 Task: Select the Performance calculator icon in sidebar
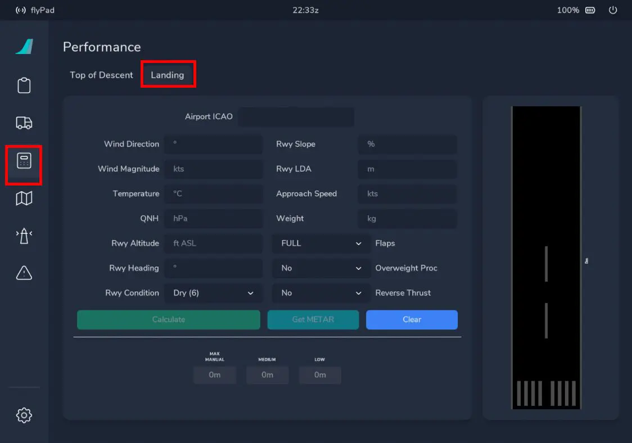click(24, 161)
